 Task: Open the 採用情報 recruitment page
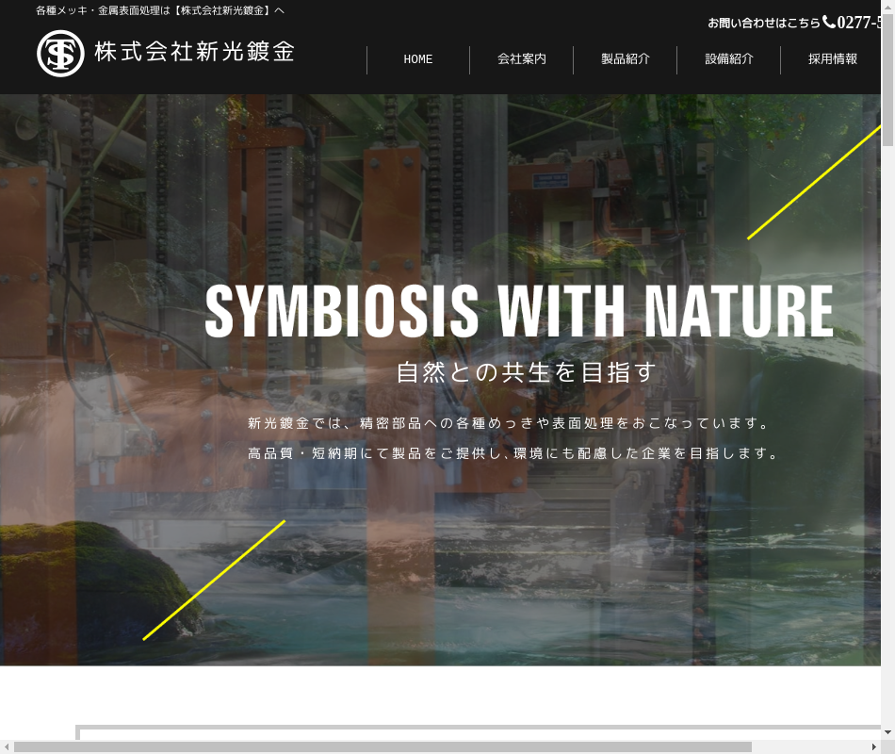[832, 59]
